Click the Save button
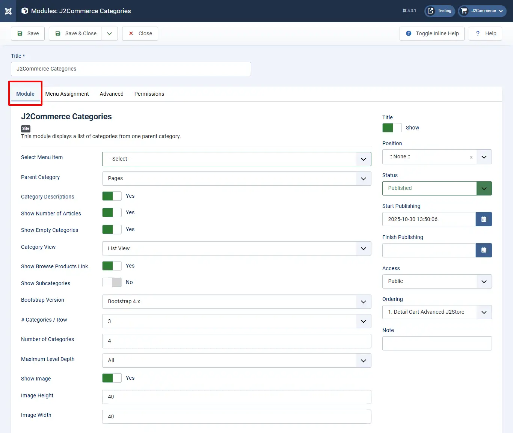 click(28, 33)
